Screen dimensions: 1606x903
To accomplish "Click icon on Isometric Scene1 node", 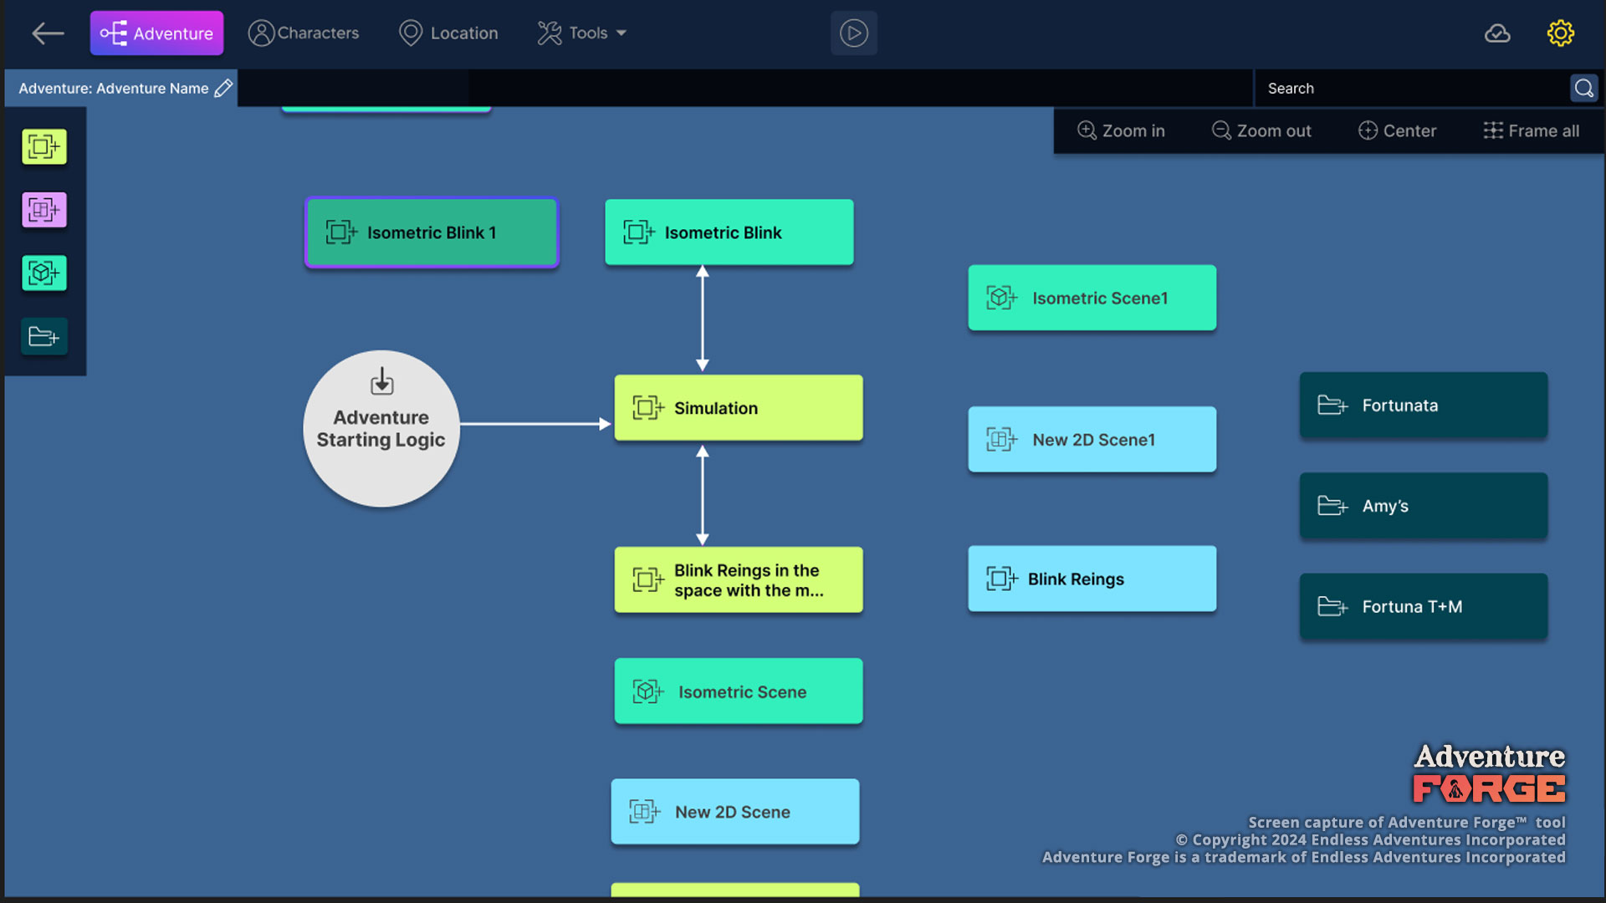I will [x=1001, y=298].
